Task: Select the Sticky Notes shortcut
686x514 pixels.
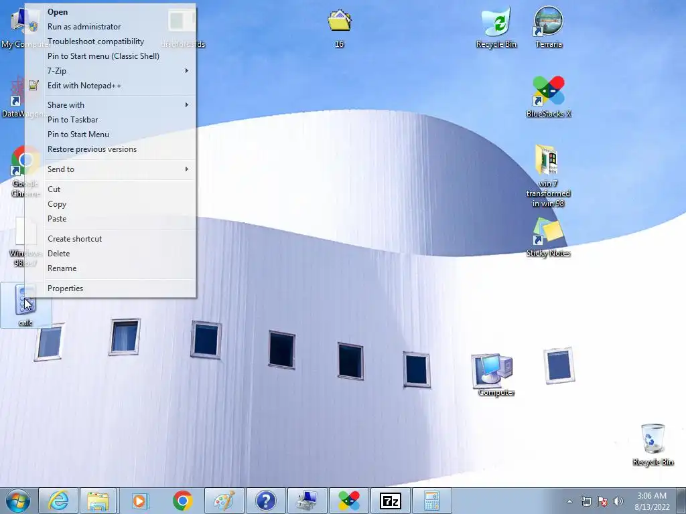Action: pos(548,238)
